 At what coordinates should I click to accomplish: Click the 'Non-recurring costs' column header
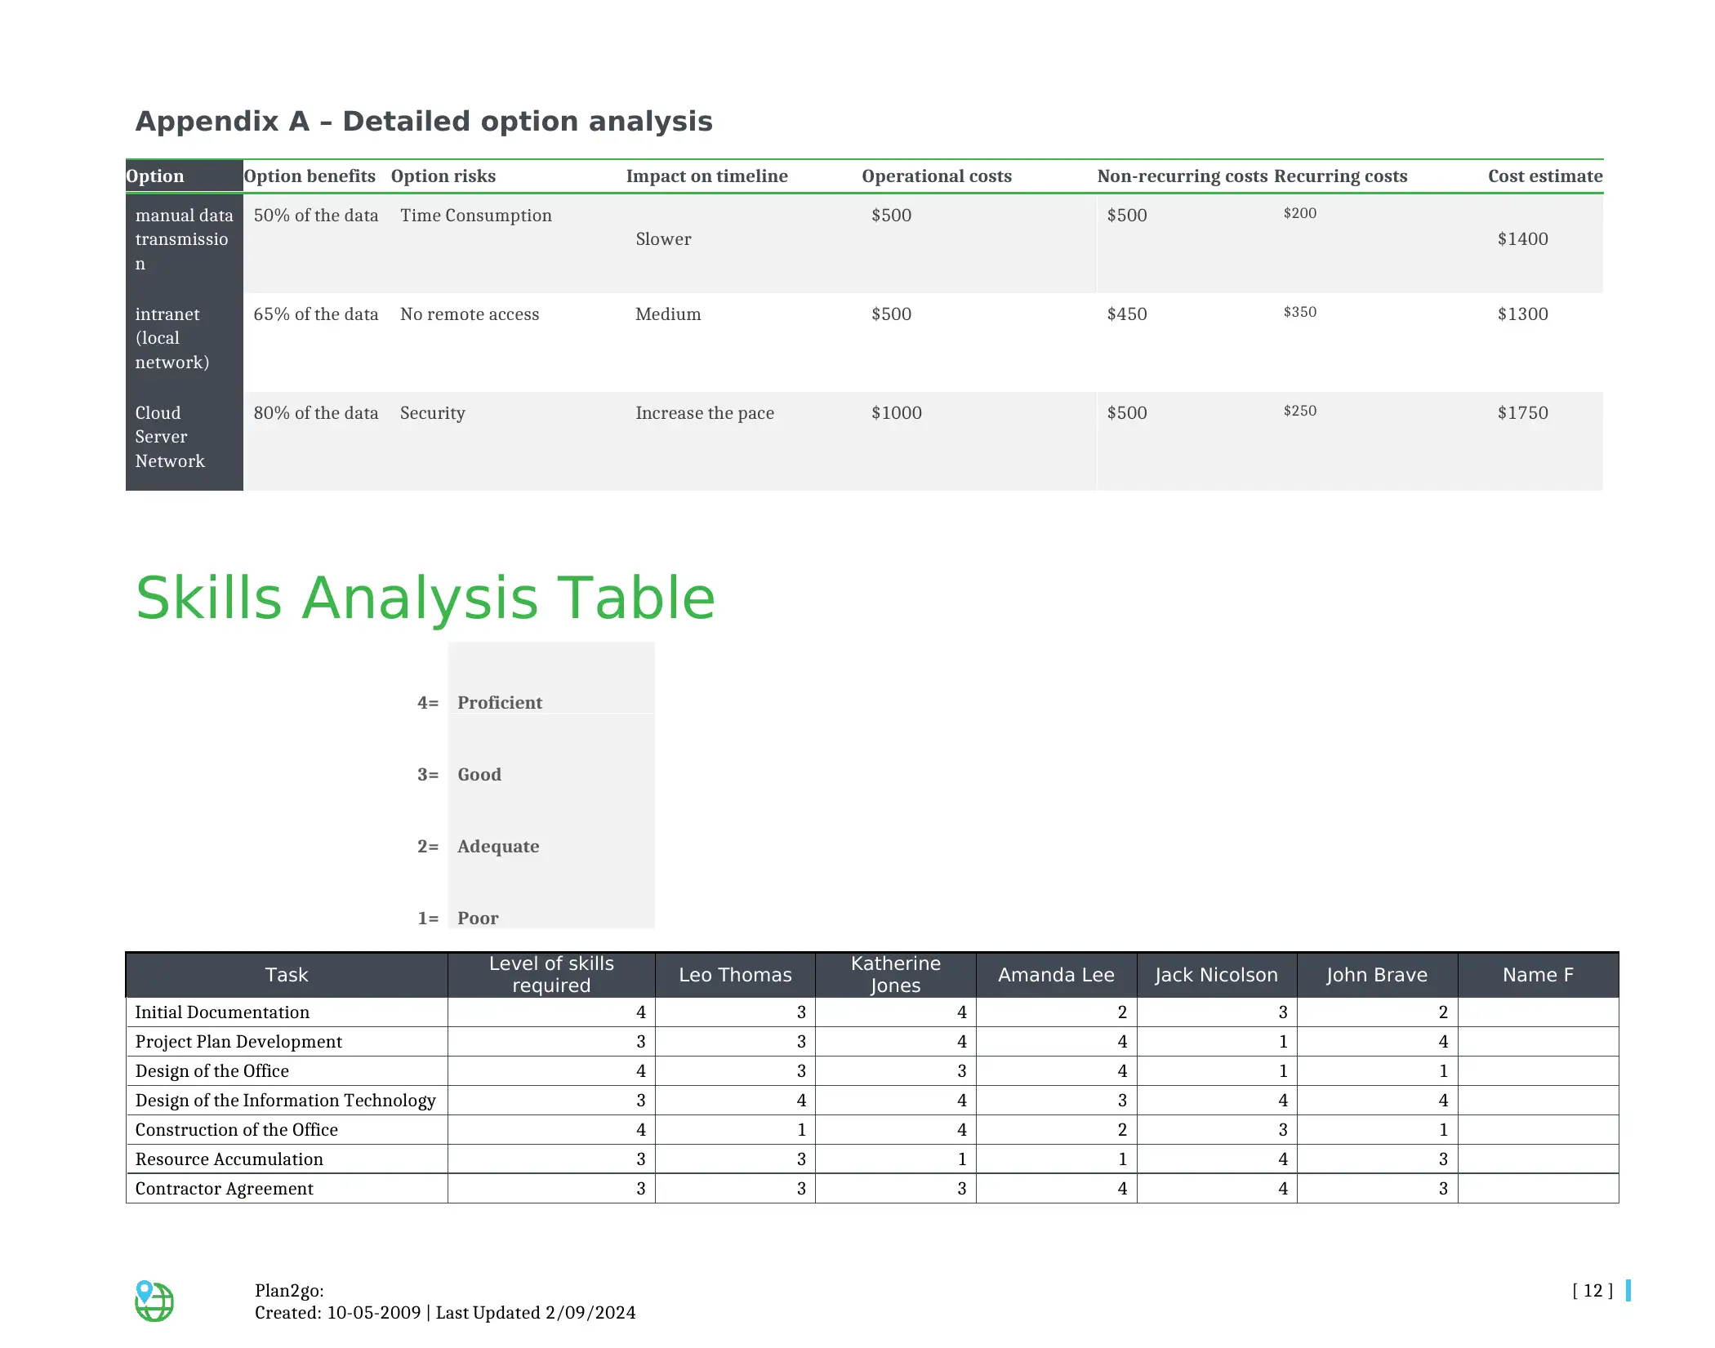pyautogui.click(x=1183, y=176)
